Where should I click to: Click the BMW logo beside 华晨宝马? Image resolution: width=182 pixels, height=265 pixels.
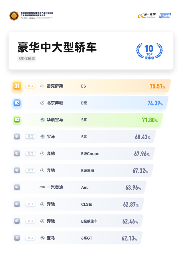pos(43,120)
